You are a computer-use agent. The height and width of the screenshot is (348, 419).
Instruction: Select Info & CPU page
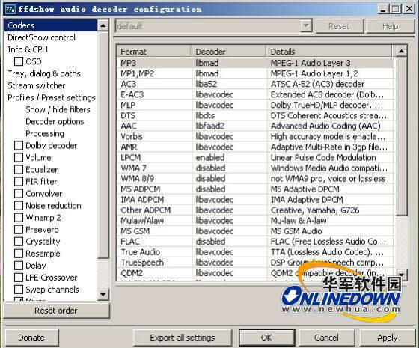(x=28, y=49)
